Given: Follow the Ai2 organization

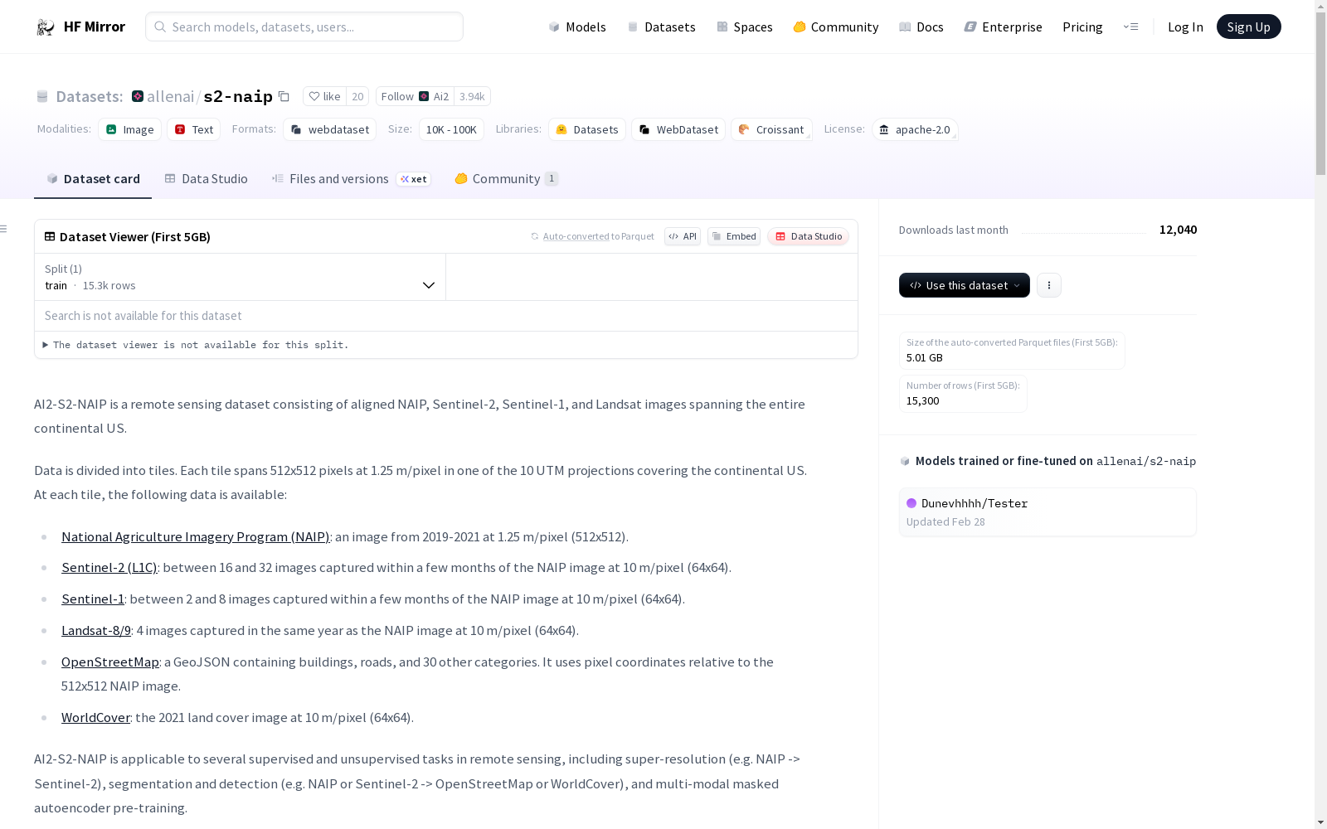Looking at the screenshot, I should pos(415,96).
